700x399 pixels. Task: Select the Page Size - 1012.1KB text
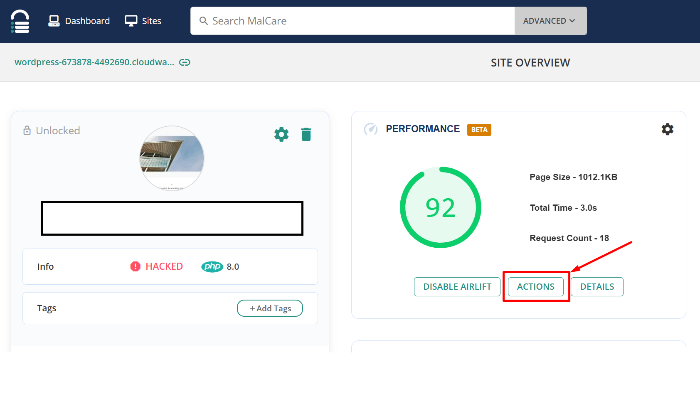coord(574,177)
